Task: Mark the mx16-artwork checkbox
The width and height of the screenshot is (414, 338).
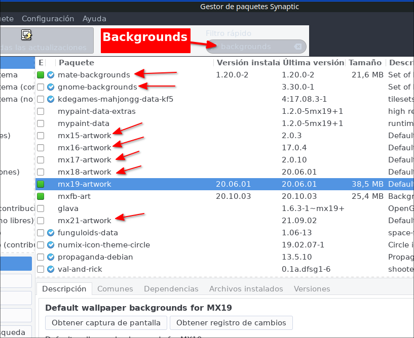Action: pos(41,148)
